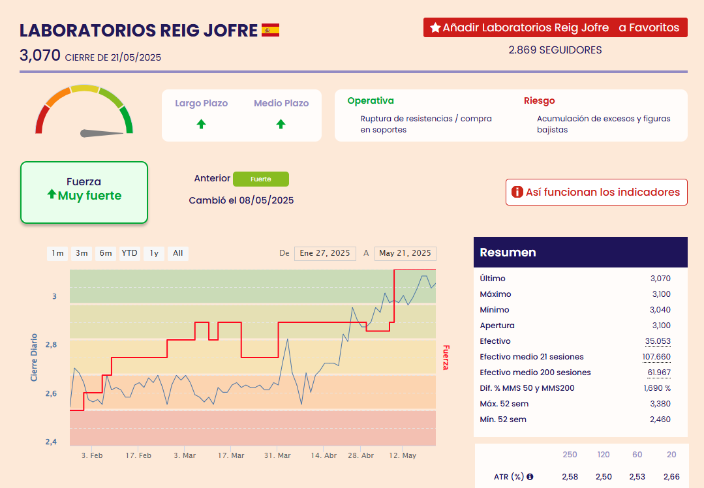The height and width of the screenshot is (488, 704).
Task: Click the 'Apertura' value 3,100
Action: click(660, 326)
